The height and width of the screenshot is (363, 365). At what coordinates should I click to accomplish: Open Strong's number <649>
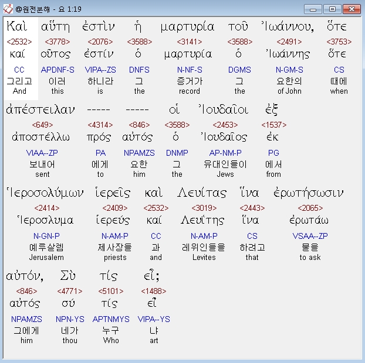(42, 125)
